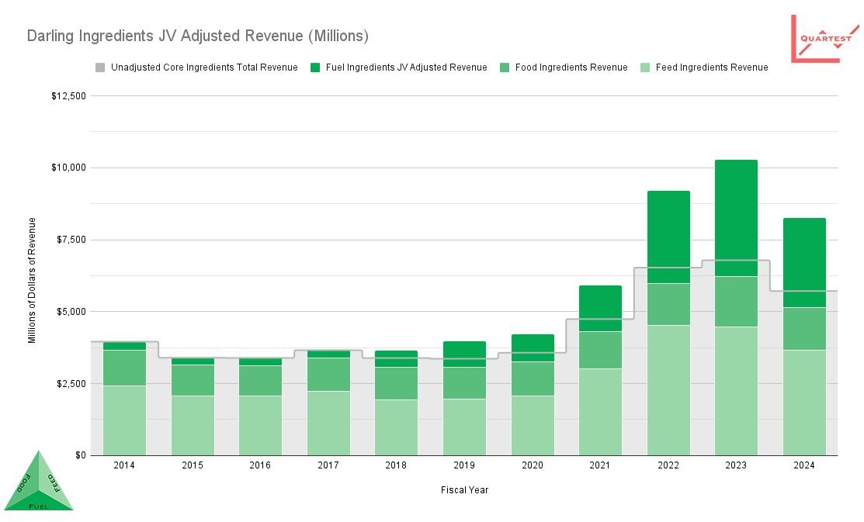Click the 2015 Feed Ingredients bar segment
This screenshot has width=864, height=522.
[193, 426]
